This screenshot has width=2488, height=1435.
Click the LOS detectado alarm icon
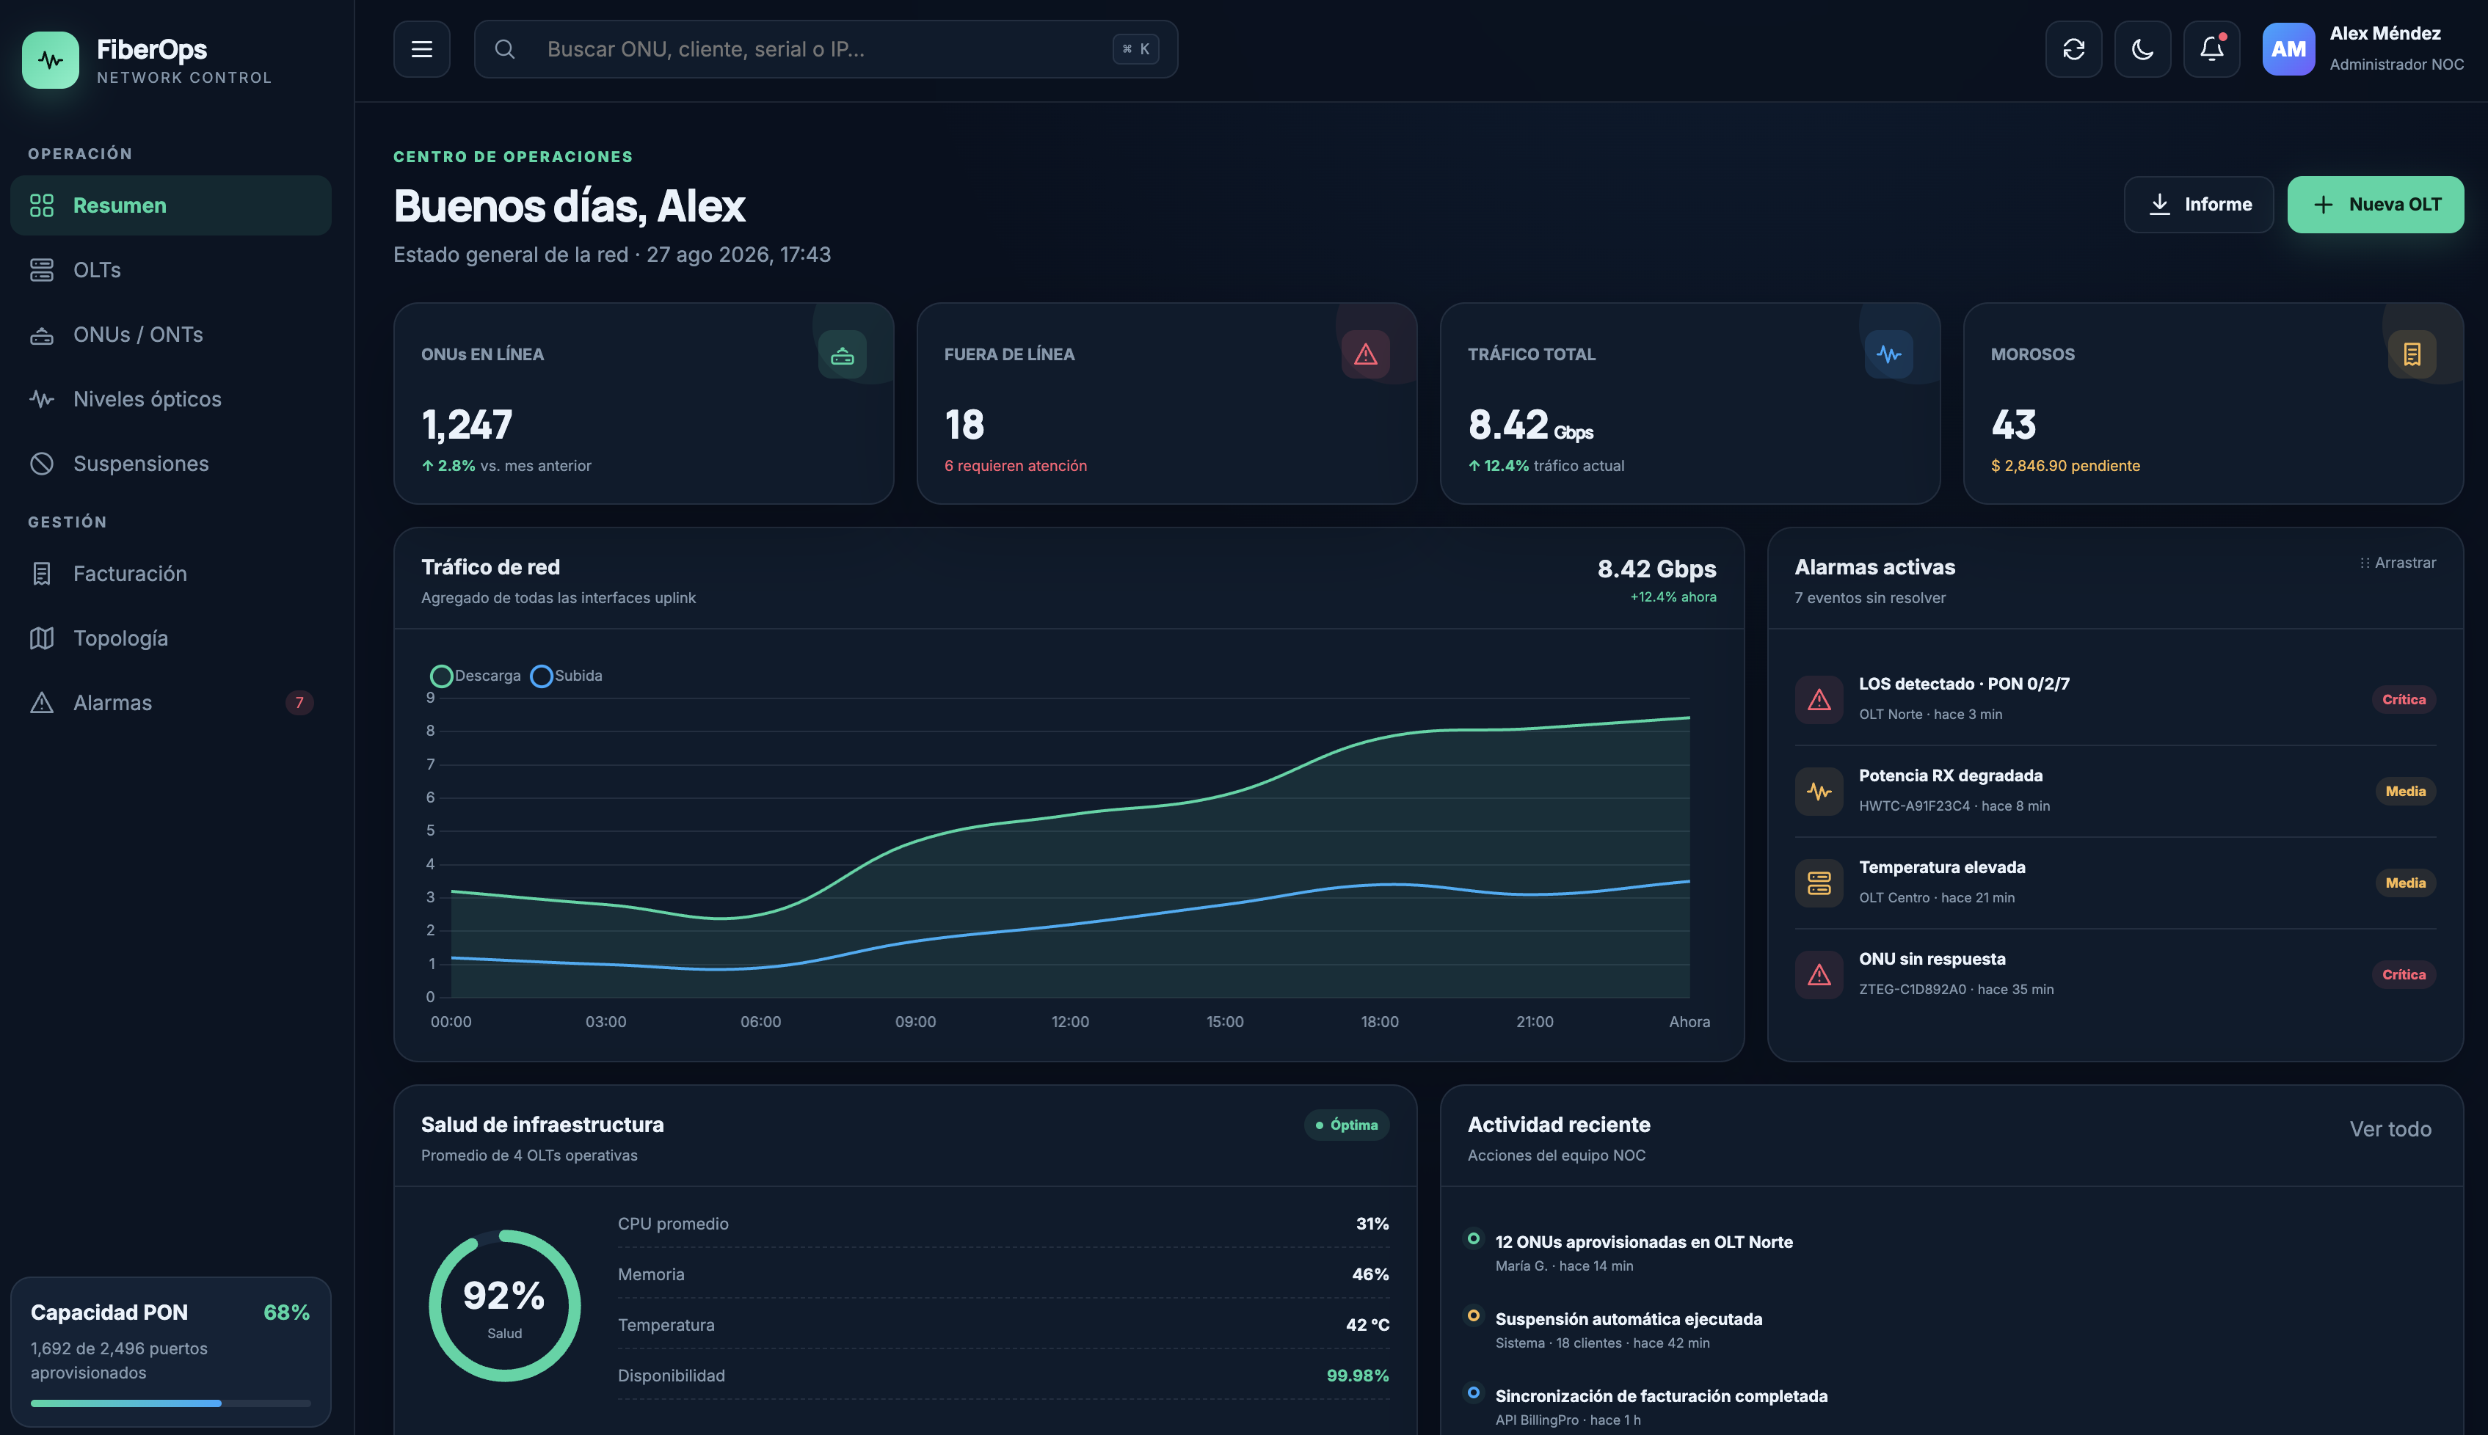(1819, 700)
